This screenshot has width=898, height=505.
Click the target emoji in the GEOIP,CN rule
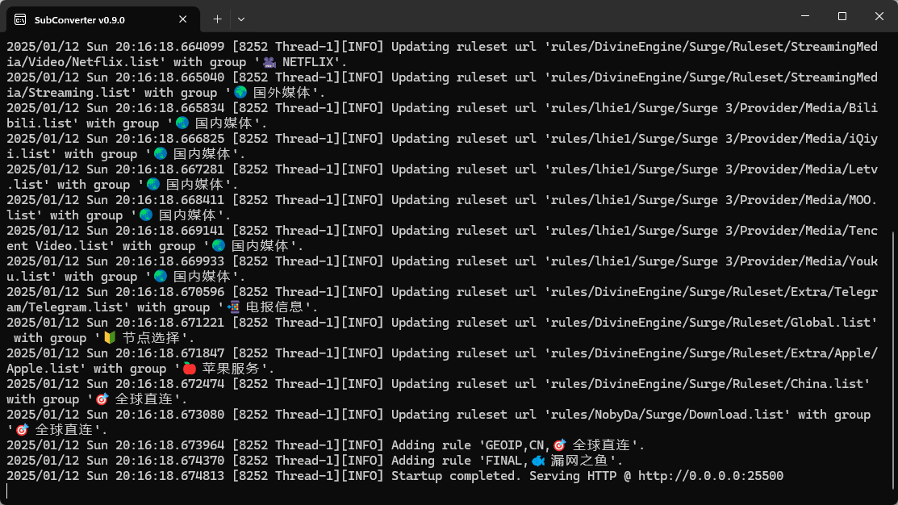[559, 444]
